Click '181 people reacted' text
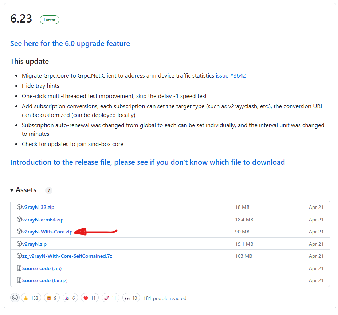The height and width of the screenshot is (315, 338). pyautogui.click(x=165, y=298)
